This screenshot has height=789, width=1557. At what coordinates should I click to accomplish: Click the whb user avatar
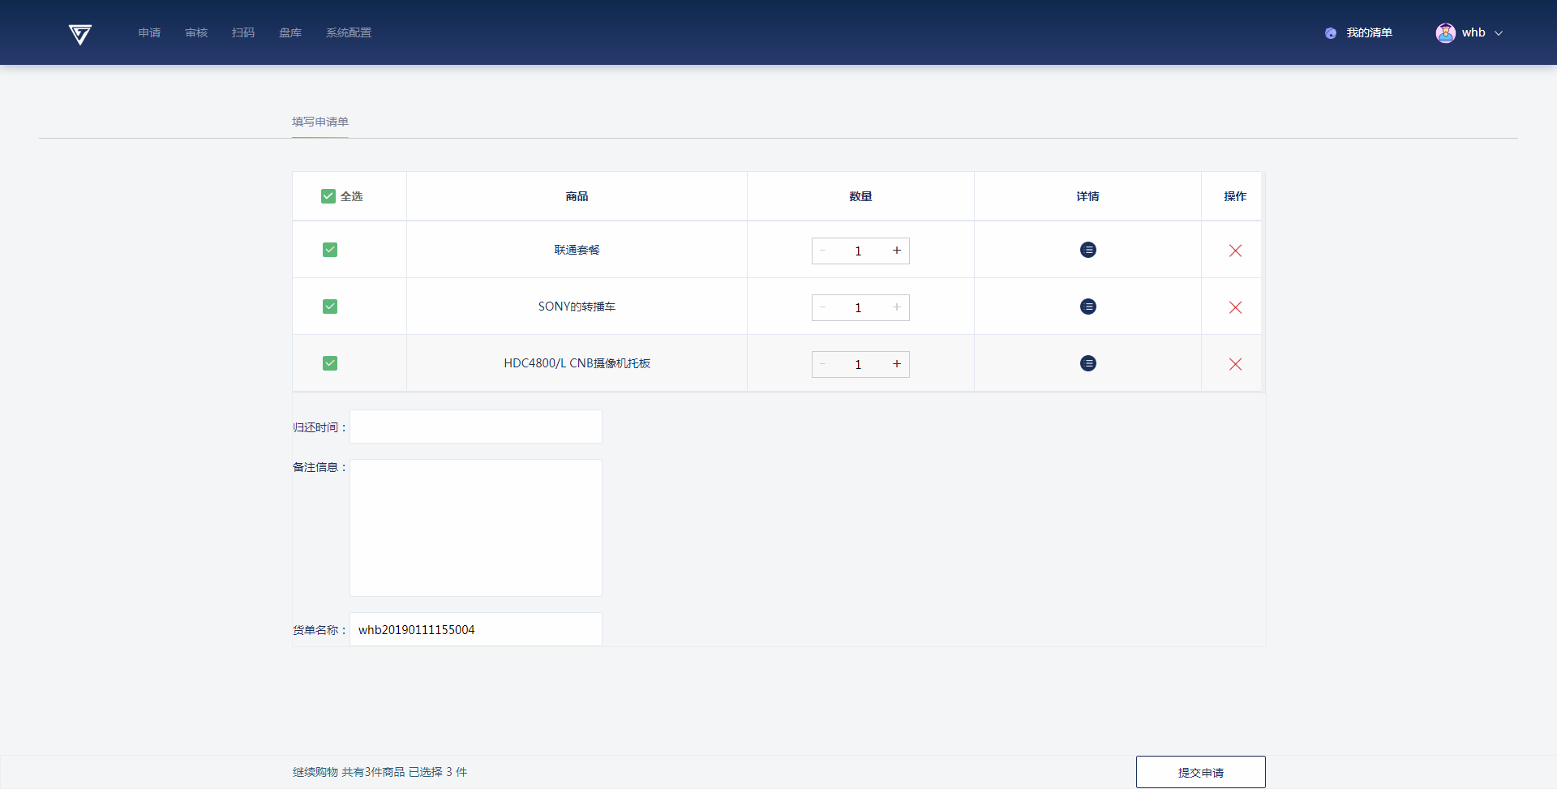coord(1445,33)
